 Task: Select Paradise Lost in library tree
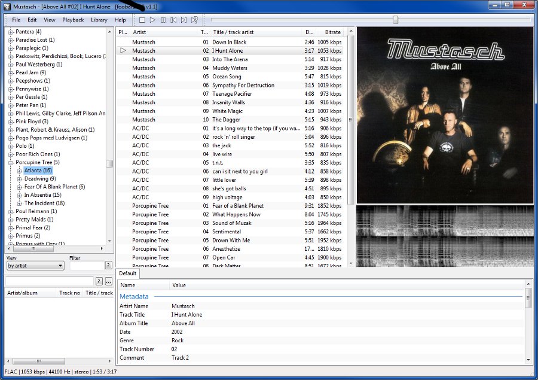(35, 40)
